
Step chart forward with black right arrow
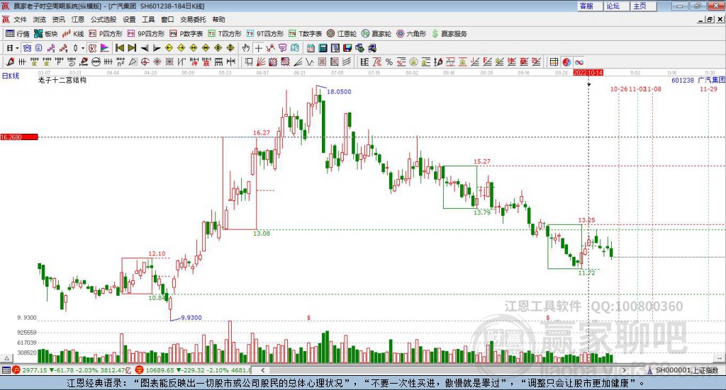[157, 48]
